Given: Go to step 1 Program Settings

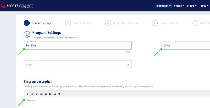Looking at the screenshot, I should [38, 23].
